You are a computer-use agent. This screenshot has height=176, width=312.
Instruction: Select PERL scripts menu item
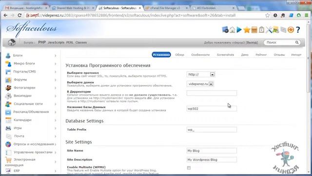point(70,43)
